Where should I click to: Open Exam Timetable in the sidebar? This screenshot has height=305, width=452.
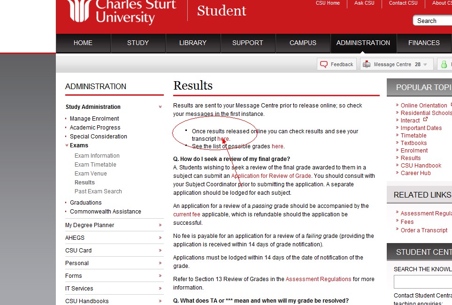pyautogui.click(x=95, y=165)
